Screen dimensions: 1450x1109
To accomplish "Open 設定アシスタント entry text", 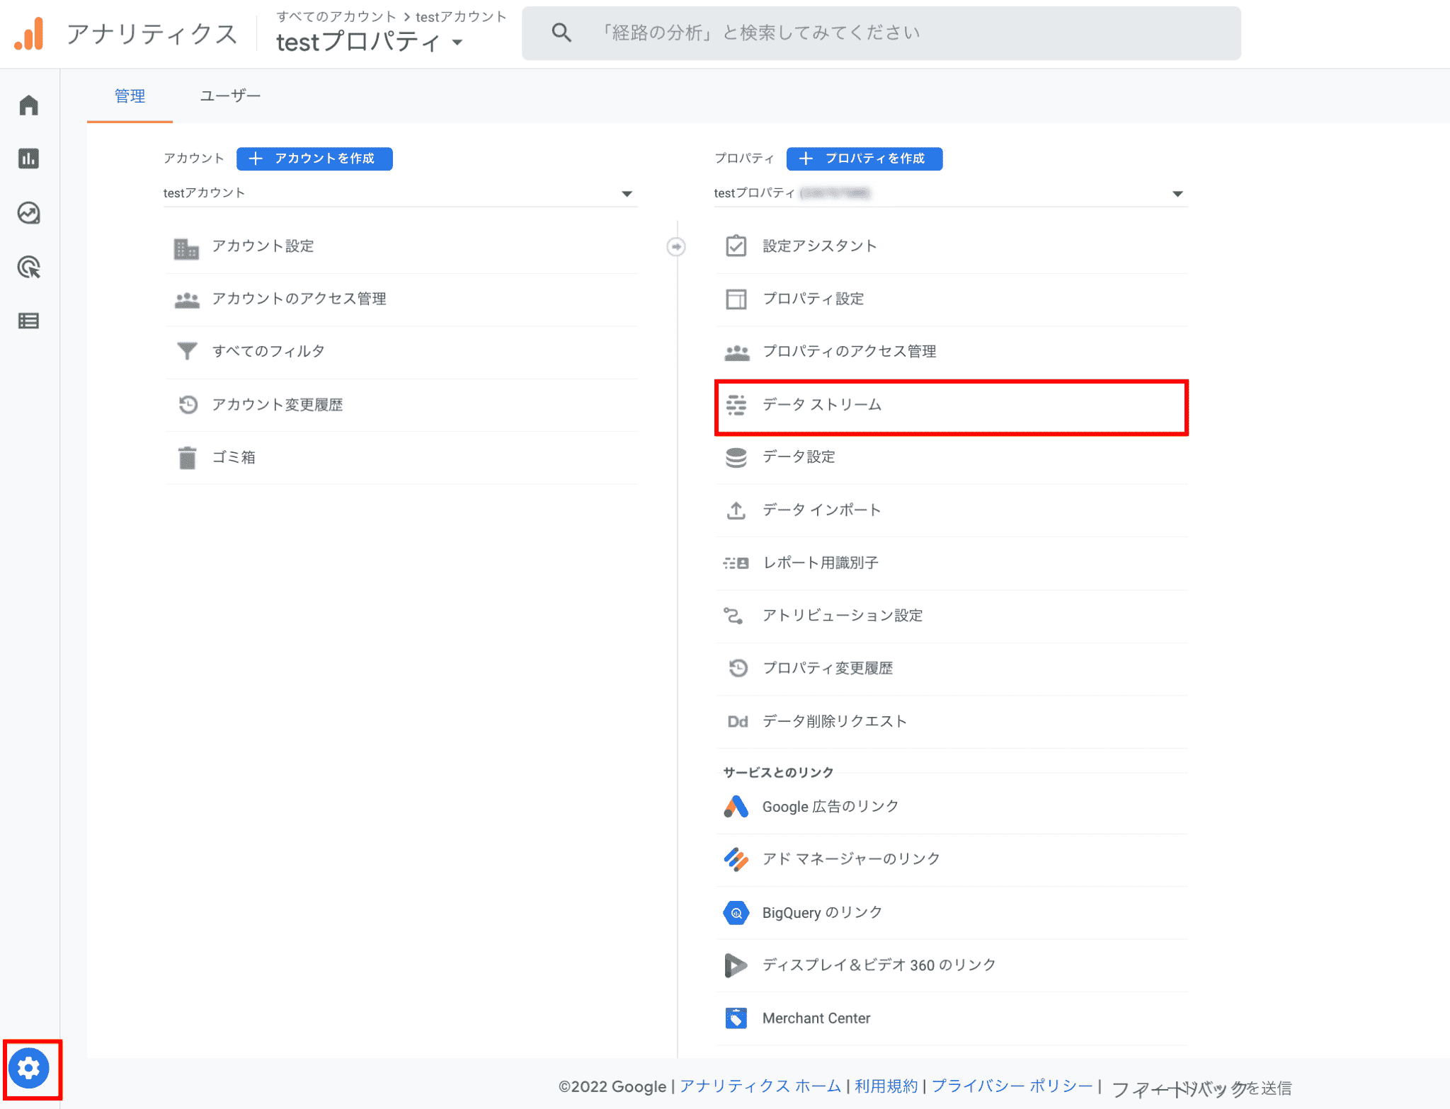I will [820, 246].
